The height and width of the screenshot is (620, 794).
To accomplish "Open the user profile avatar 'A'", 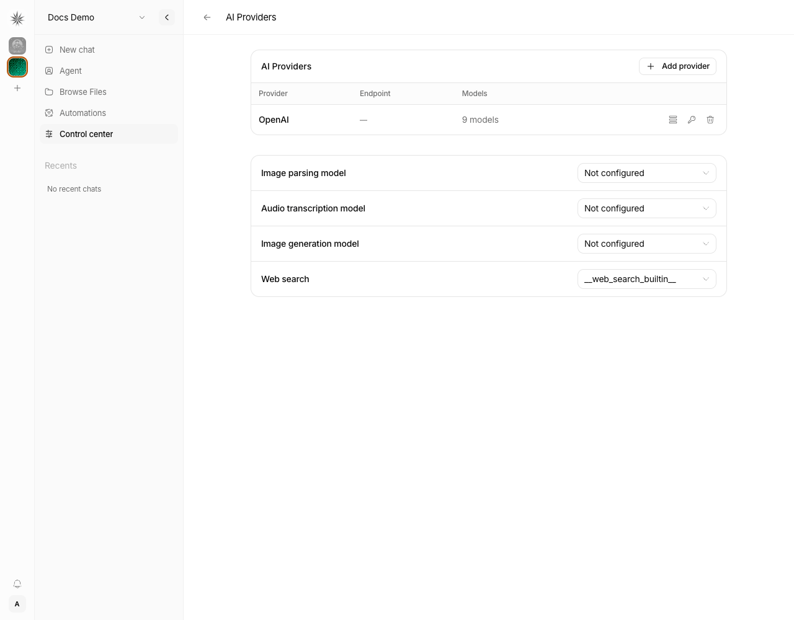I will point(17,604).
